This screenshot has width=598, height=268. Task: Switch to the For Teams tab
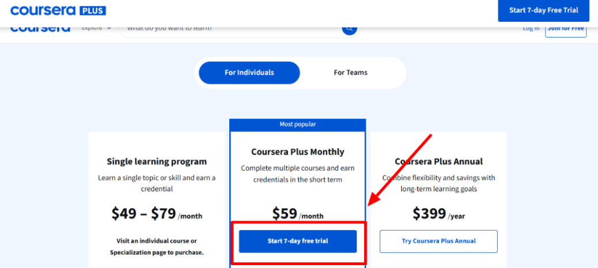[350, 73]
